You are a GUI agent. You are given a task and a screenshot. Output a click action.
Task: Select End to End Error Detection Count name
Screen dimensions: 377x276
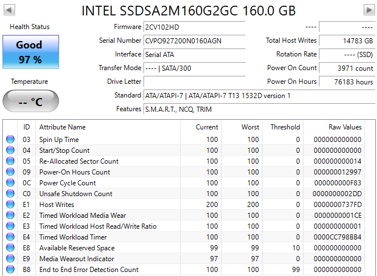click(x=89, y=270)
